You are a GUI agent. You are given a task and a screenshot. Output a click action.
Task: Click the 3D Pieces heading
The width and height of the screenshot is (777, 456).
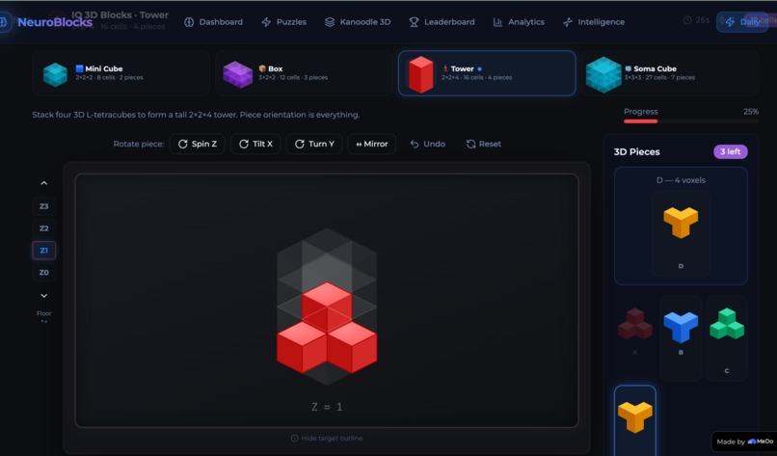tap(637, 151)
